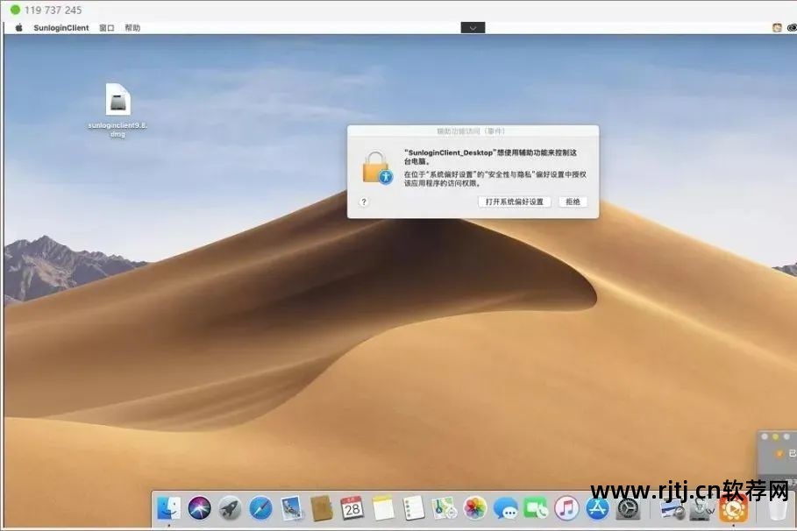Open Calendar icon showing 28
This screenshot has width=797, height=531.
(352, 507)
